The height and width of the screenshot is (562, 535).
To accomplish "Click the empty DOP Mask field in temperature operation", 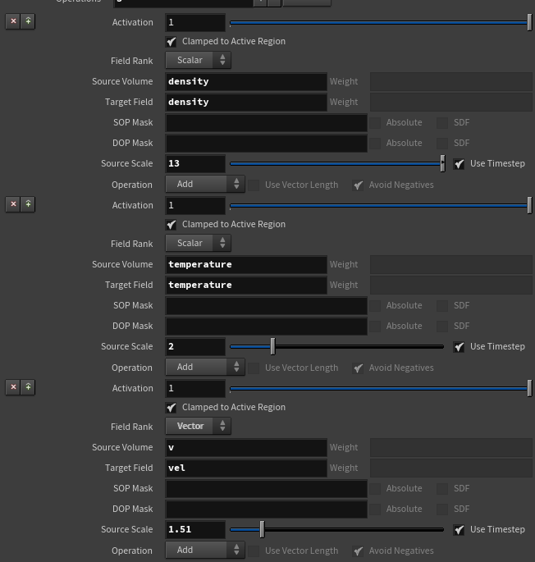I will 266,327.
